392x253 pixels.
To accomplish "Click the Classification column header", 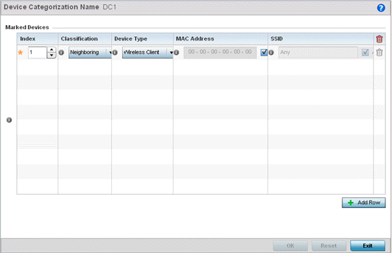I will coord(85,39).
